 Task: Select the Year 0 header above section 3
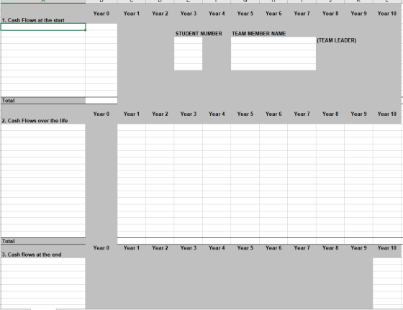[x=101, y=248]
